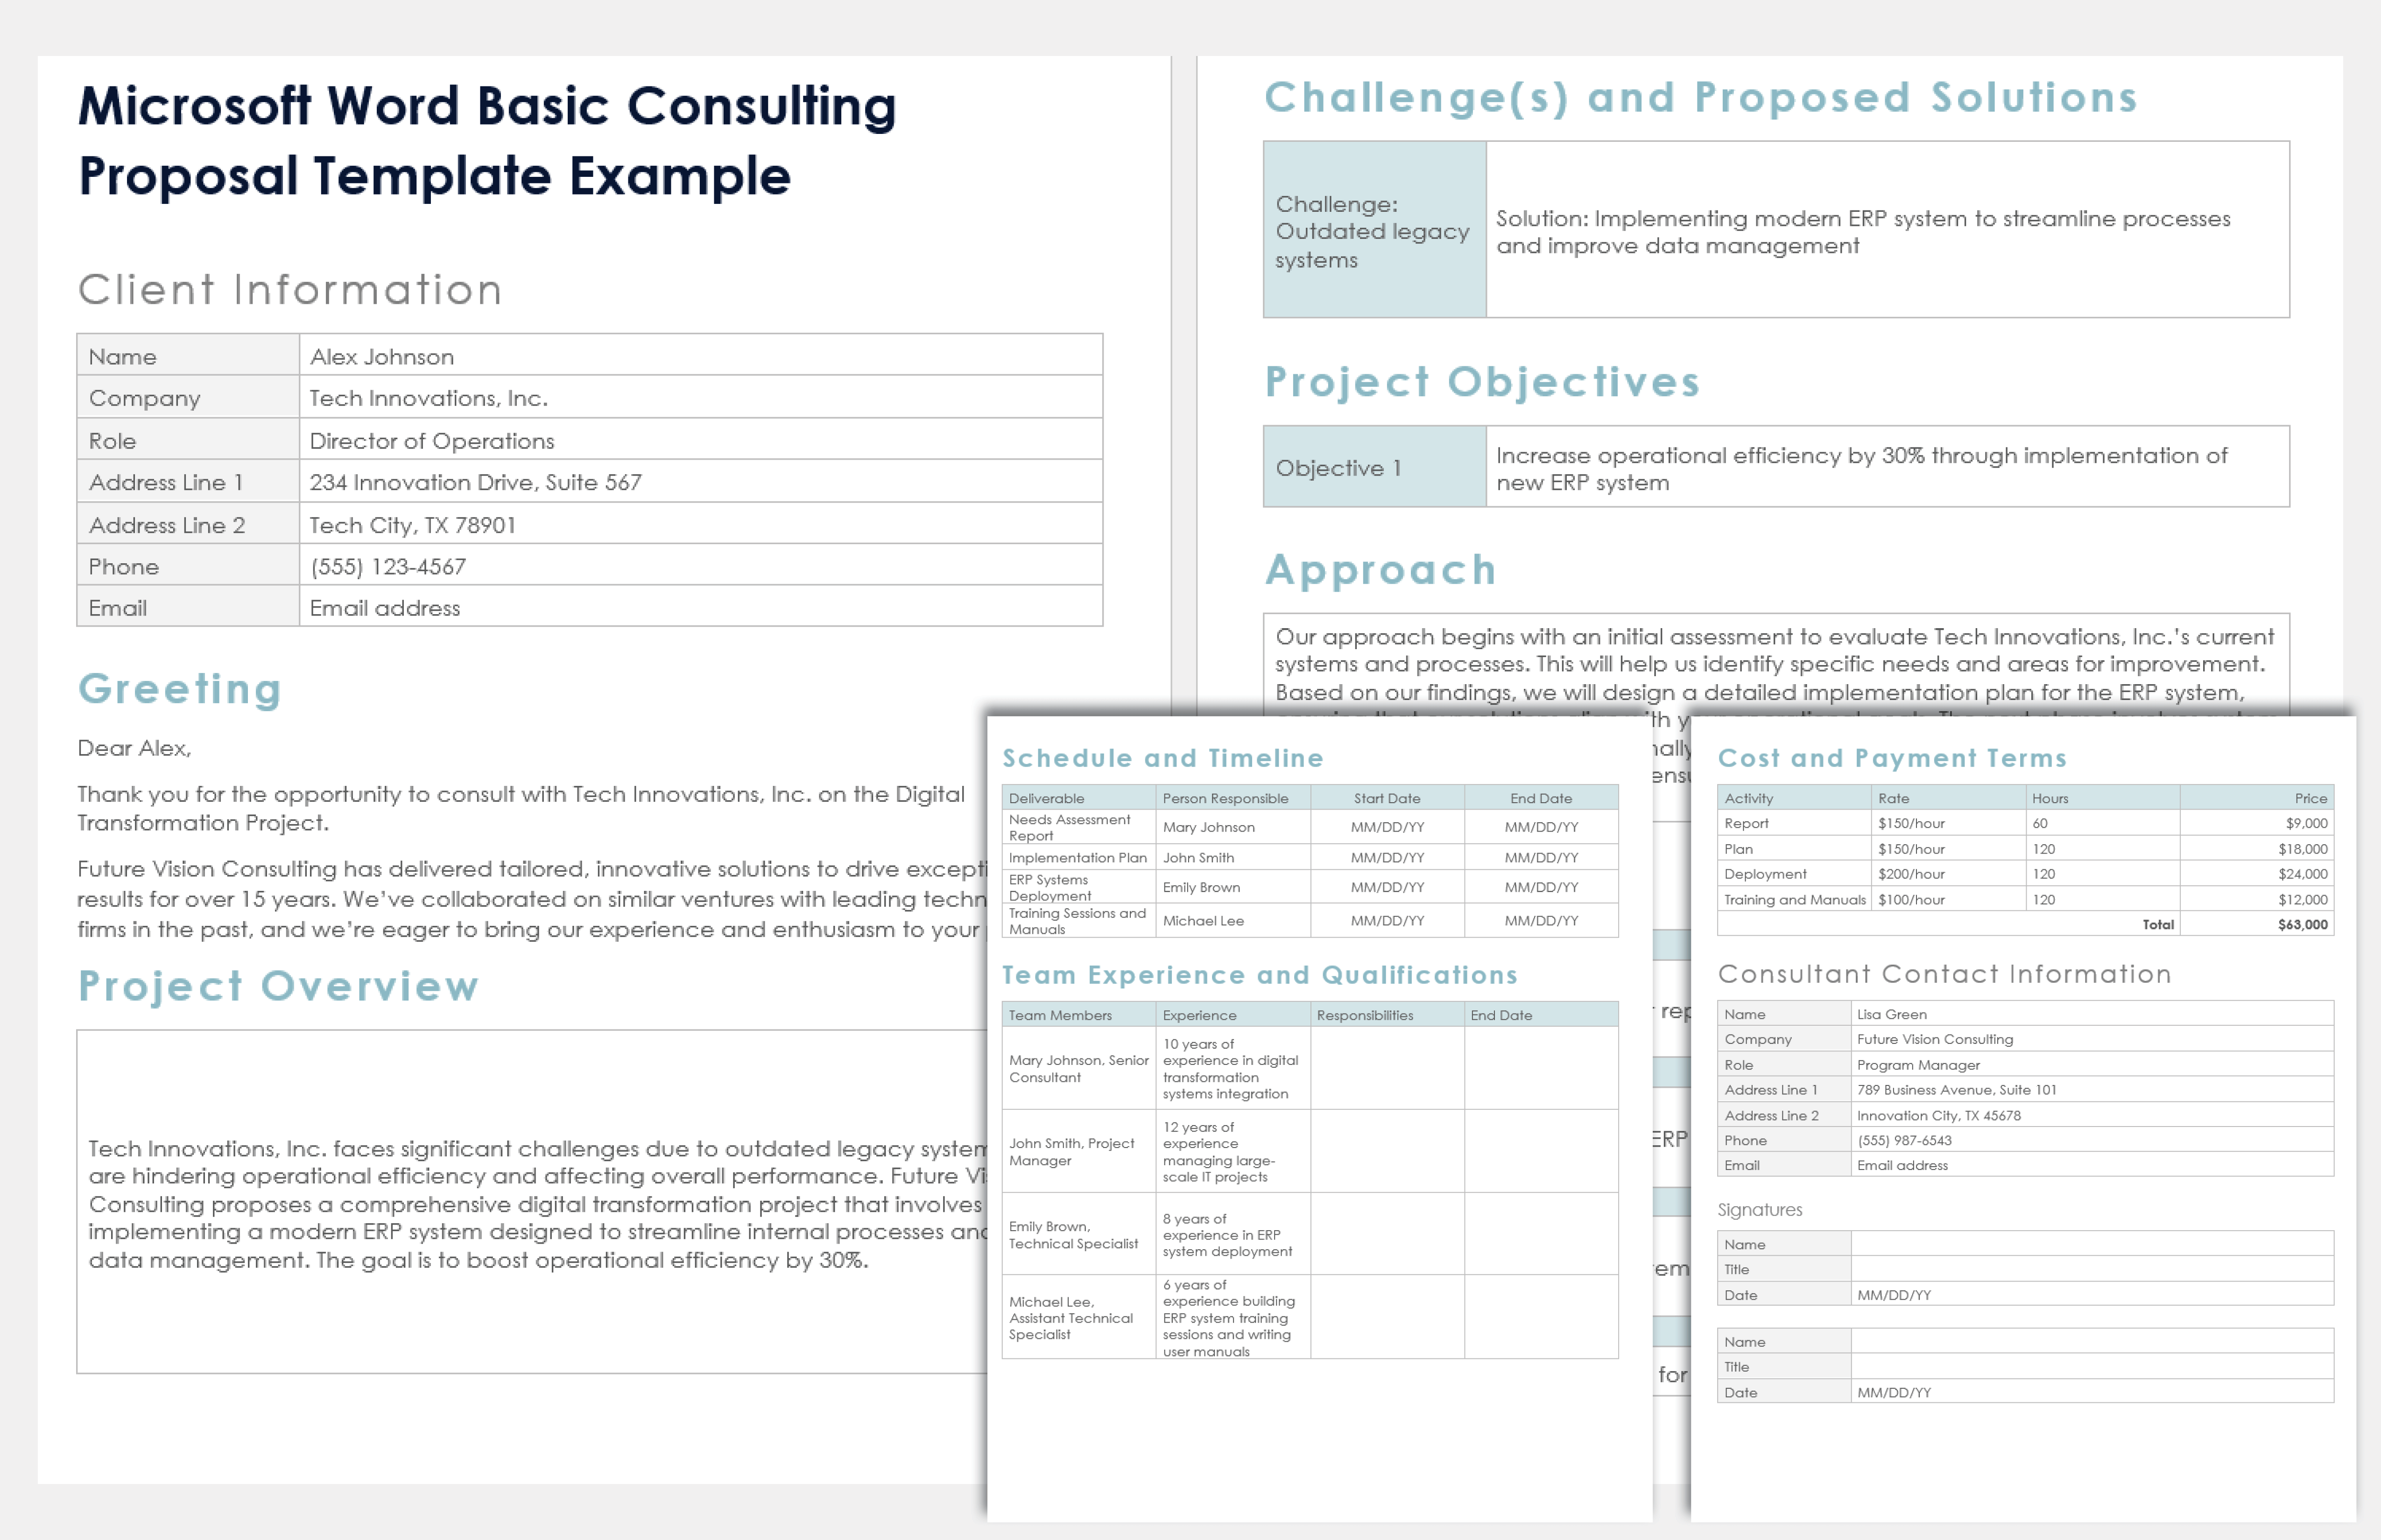The height and width of the screenshot is (1540, 2381).
Task: Select the 'Cost and Payment Terms' heading
Action: 1892,758
